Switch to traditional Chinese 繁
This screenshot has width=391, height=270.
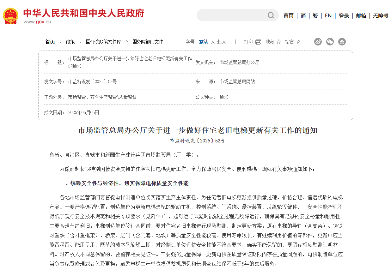[315, 15]
